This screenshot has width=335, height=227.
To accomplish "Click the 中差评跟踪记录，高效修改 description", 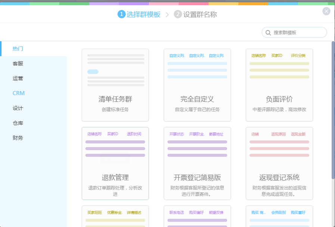I will point(279,109).
